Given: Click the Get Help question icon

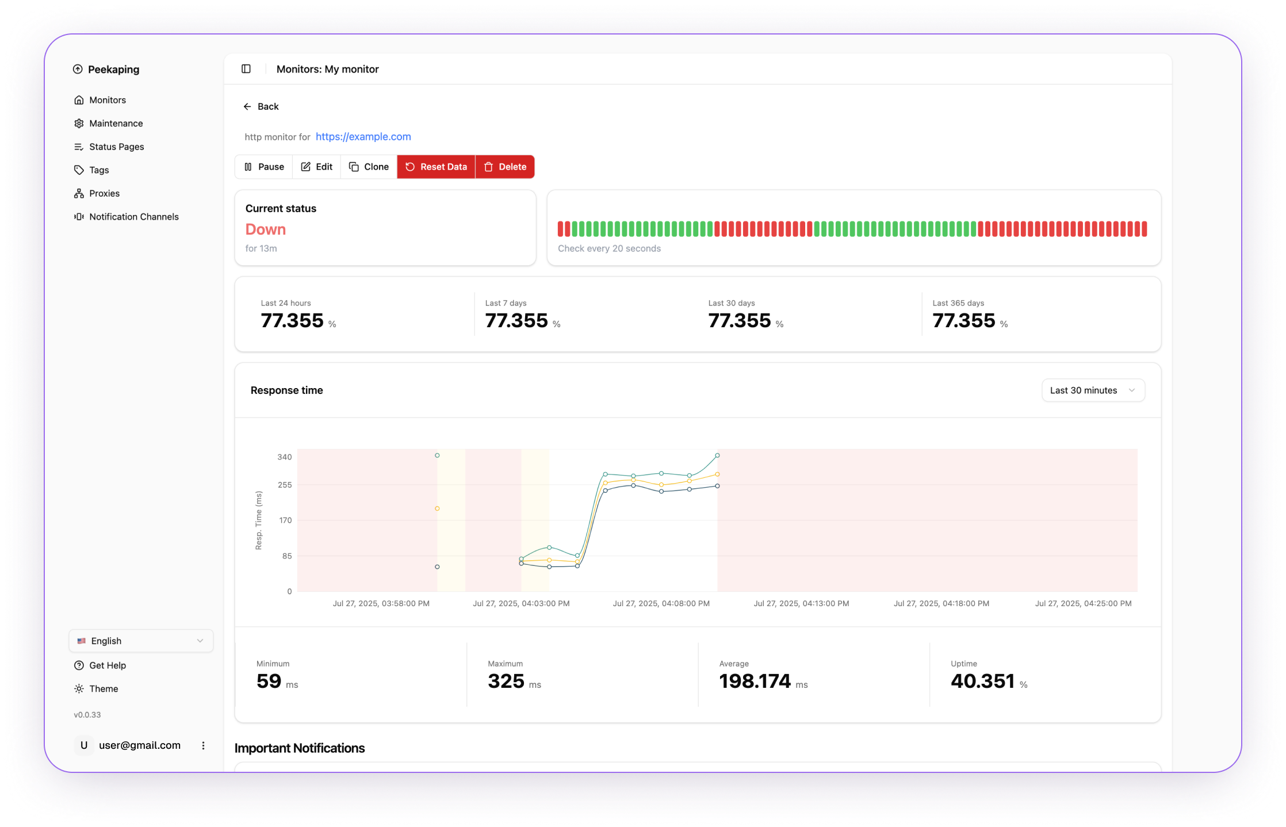Looking at the screenshot, I should pyautogui.click(x=79, y=665).
